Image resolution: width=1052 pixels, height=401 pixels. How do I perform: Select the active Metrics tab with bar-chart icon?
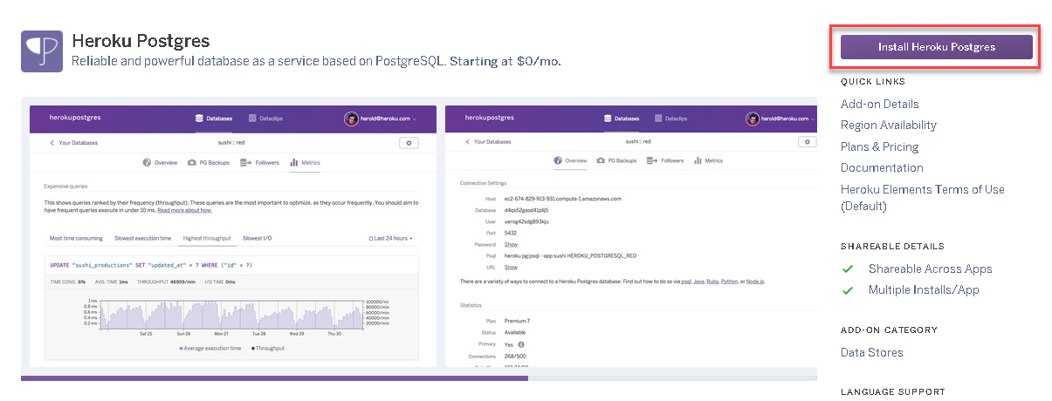[305, 162]
